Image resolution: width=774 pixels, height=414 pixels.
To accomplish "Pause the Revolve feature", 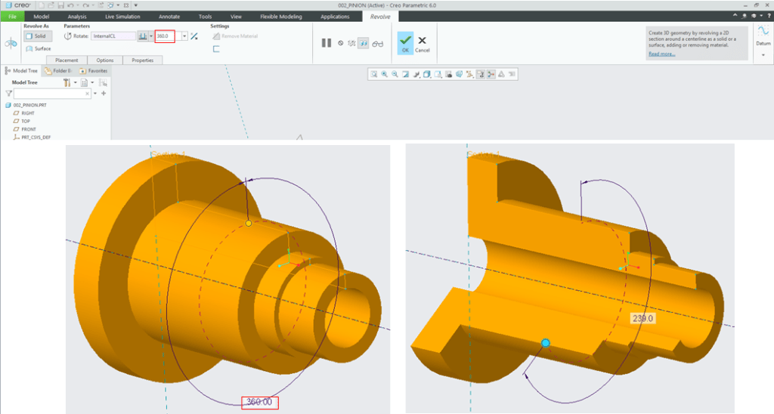I will pos(326,43).
